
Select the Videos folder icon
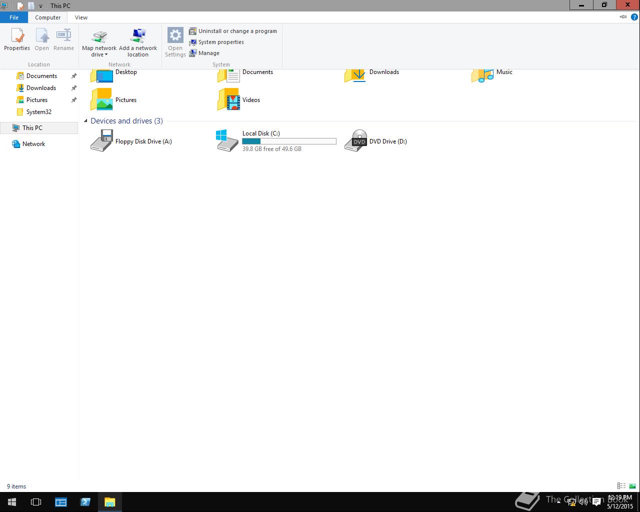[x=228, y=99]
